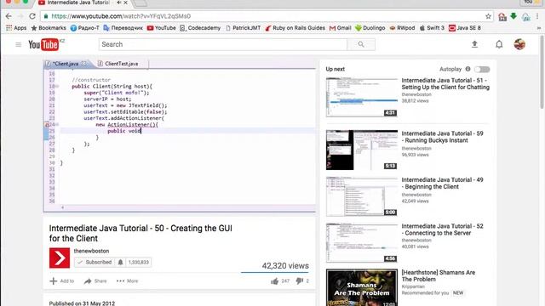Image resolution: width=545 pixels, height=306 pixels.
Task: Open the Chrome three-dot menu
Action: point(537,16)
